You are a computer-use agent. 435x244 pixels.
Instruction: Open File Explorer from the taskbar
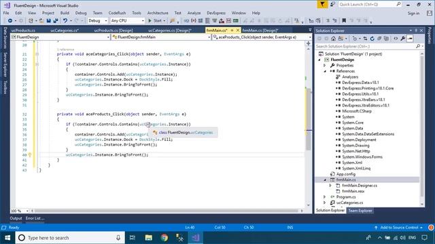(x=148, y=238)
